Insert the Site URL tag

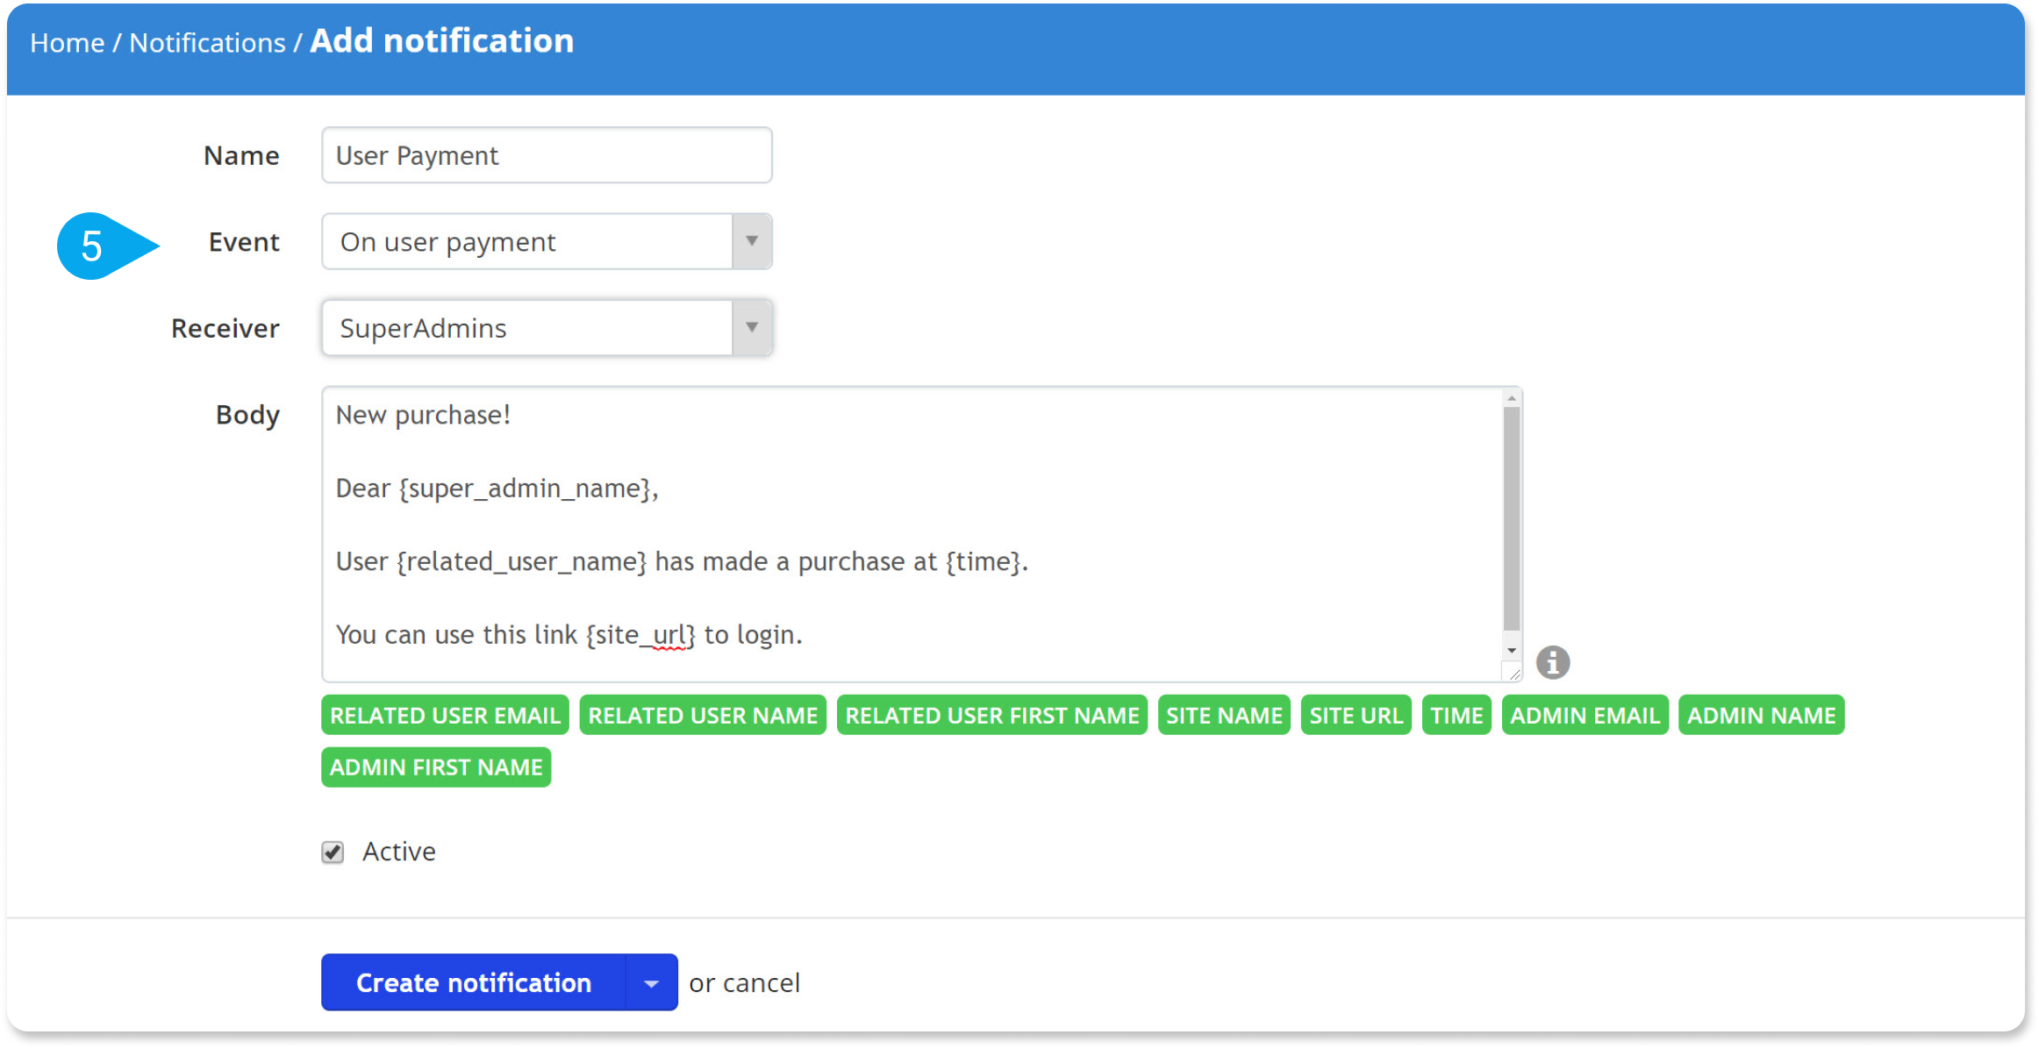[1356, 716]
